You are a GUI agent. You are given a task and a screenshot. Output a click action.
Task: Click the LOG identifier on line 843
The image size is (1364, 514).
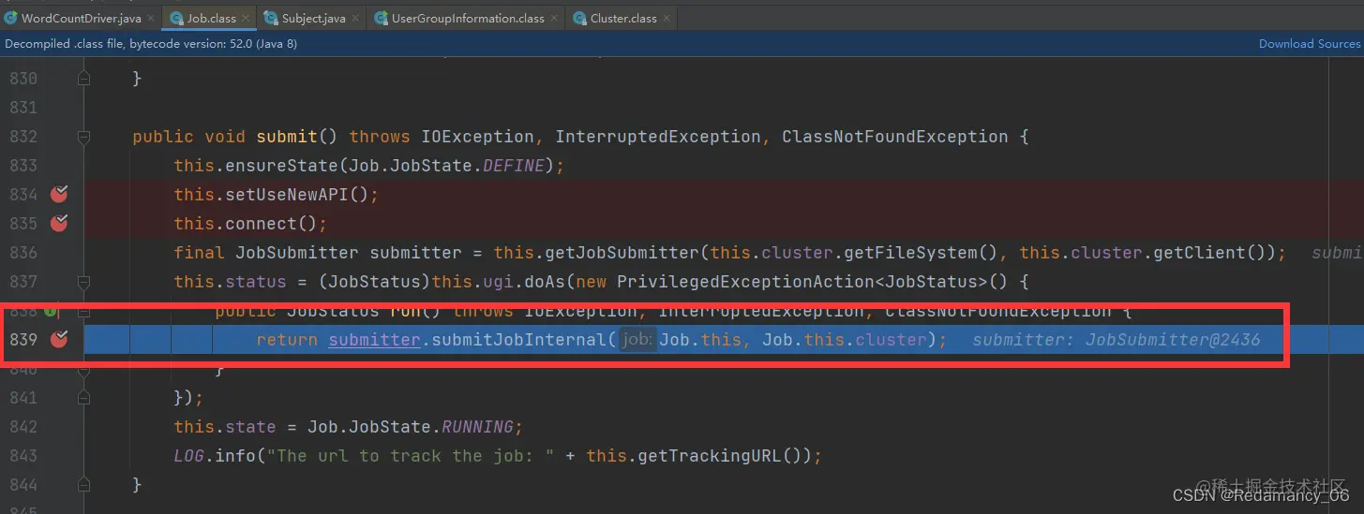189,456
